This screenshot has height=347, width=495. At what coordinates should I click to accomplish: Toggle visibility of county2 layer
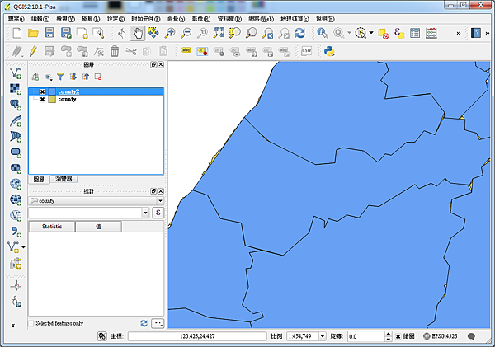[x=42, y=91]
